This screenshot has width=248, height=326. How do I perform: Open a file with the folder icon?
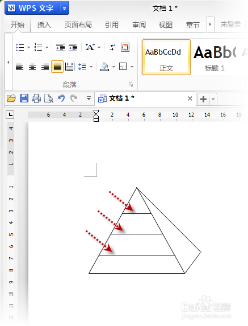pyautogui.click(x=11, y=98)
